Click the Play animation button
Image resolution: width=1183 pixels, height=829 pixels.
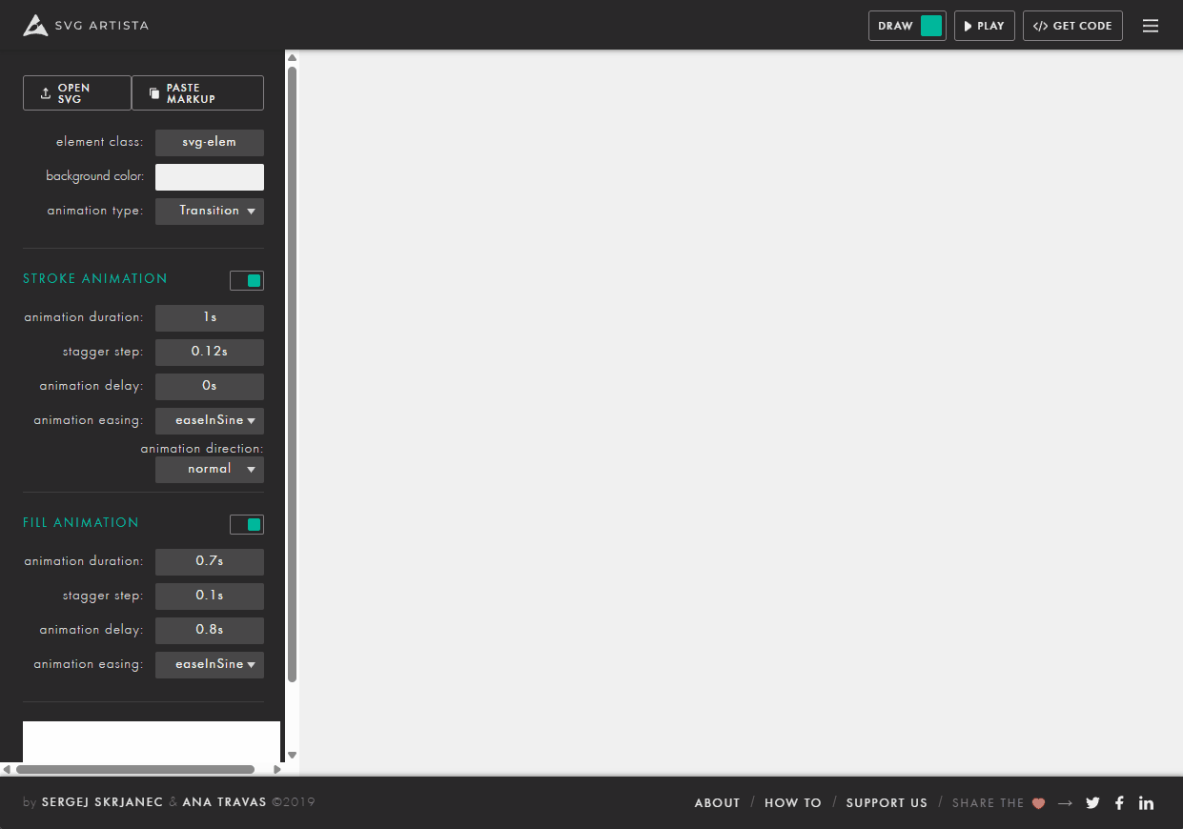[984, 26]
